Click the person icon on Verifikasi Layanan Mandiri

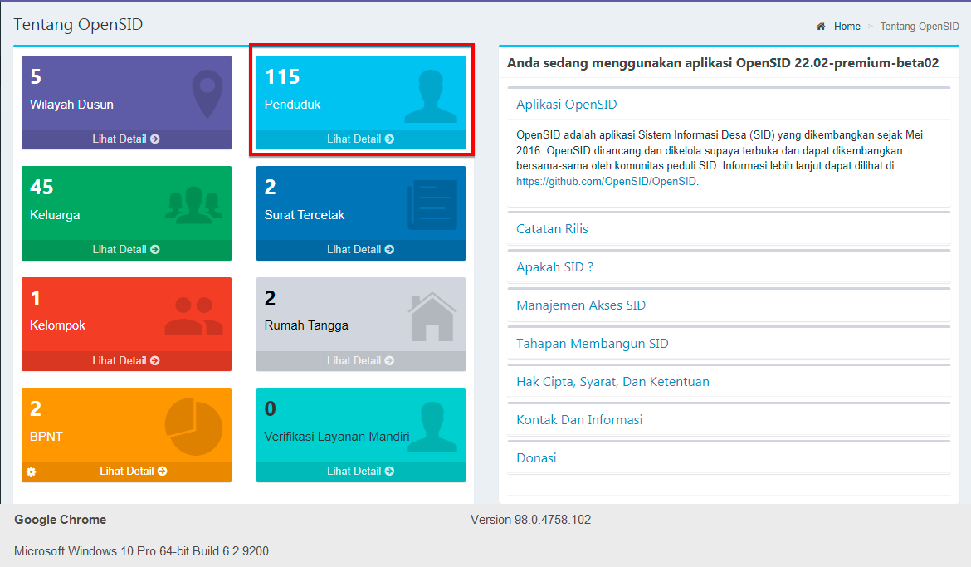[432, 428]
